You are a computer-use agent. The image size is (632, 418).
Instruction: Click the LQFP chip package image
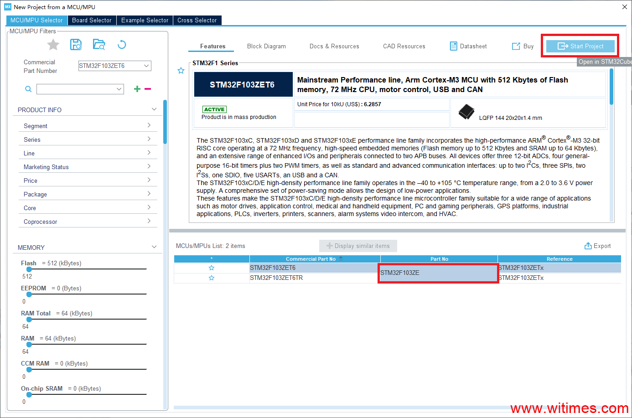pyautogui.click(x=466, y=112)
